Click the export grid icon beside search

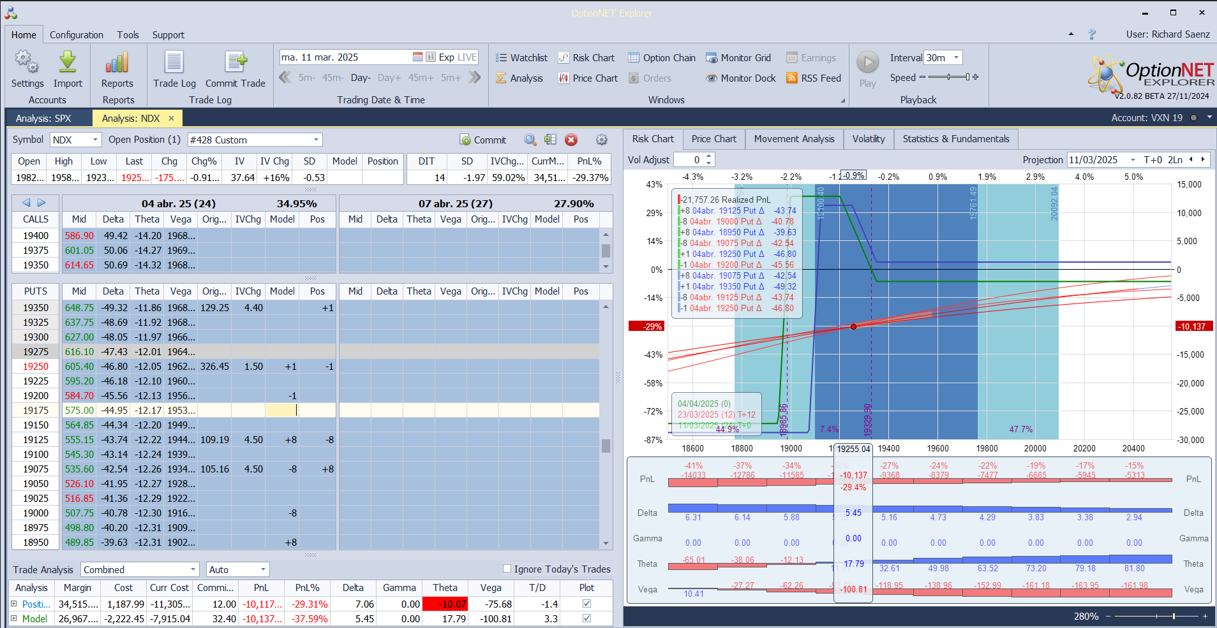[550, 140]
